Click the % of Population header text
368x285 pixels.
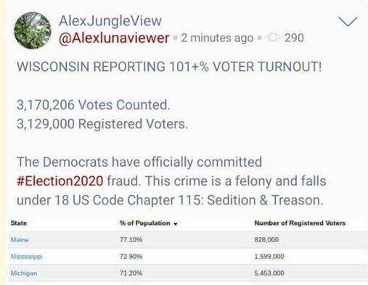145,223
